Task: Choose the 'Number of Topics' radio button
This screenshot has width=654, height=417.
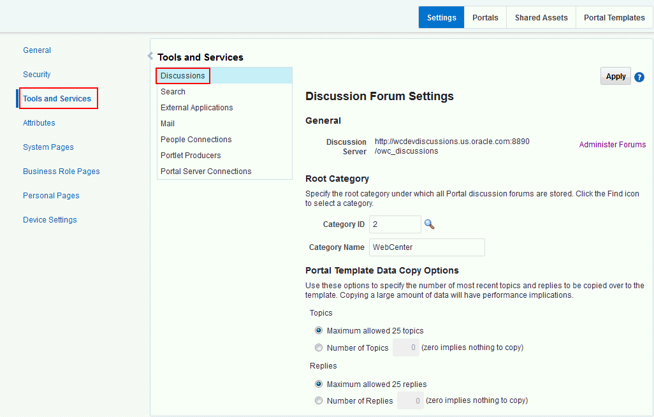Action: pyautogui.click(x=319, y=347)
